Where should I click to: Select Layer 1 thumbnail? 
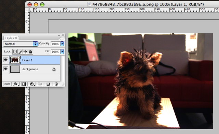click(x=15, y=60)
